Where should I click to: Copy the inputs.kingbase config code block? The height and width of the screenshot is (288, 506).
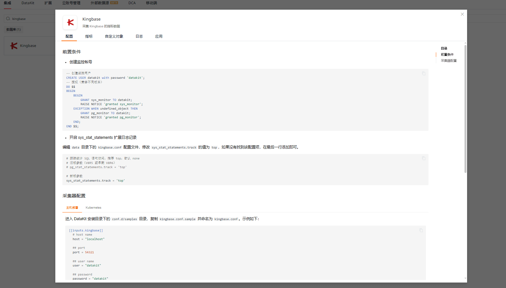coord(421,230)
